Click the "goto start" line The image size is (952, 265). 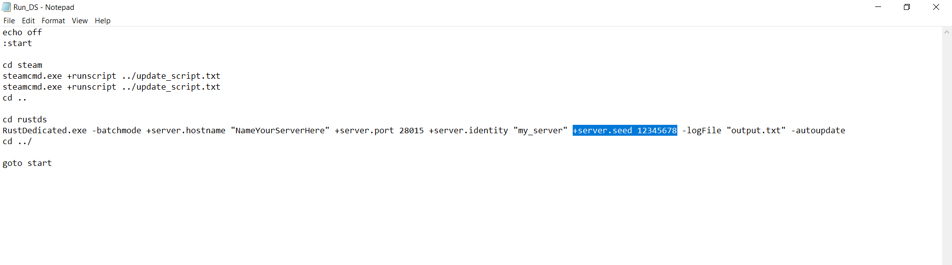[27, 163]
